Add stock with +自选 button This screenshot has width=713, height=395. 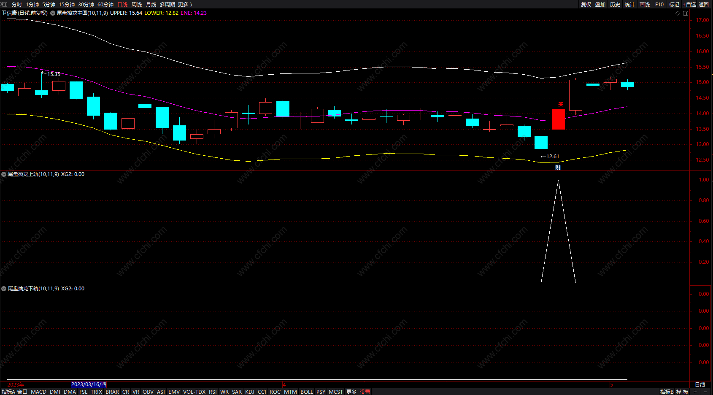[689, 5]
